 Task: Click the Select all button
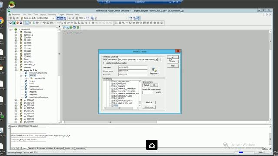(149, 102)
